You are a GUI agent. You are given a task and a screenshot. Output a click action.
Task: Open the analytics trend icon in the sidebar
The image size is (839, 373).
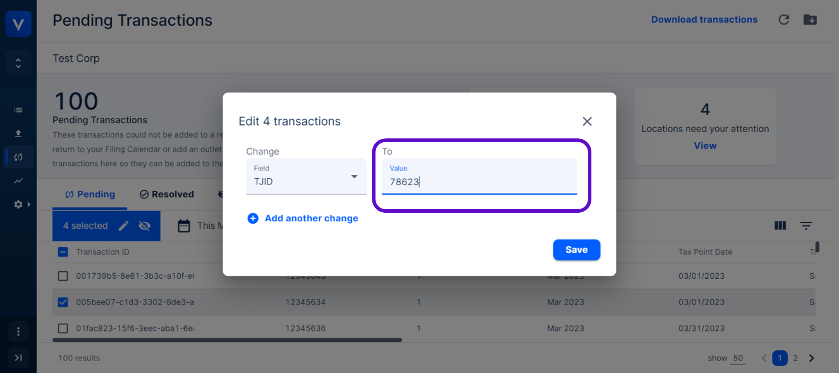[x=18, y=181]
